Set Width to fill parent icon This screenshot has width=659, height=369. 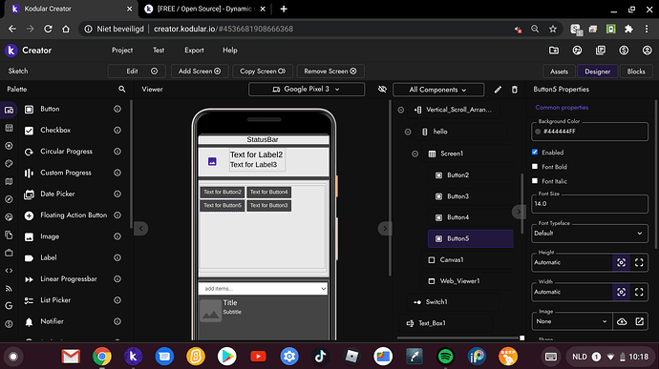pos(639,292)
